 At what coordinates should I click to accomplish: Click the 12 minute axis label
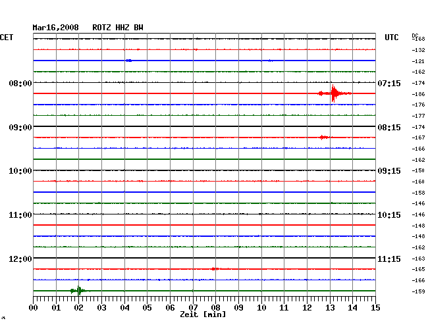[x=307, y=308]
